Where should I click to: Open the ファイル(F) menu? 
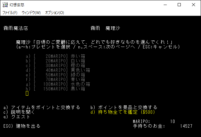click(x=10, y=13)
